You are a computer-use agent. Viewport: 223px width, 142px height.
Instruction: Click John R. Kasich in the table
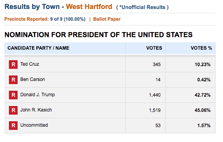(36, 110)
